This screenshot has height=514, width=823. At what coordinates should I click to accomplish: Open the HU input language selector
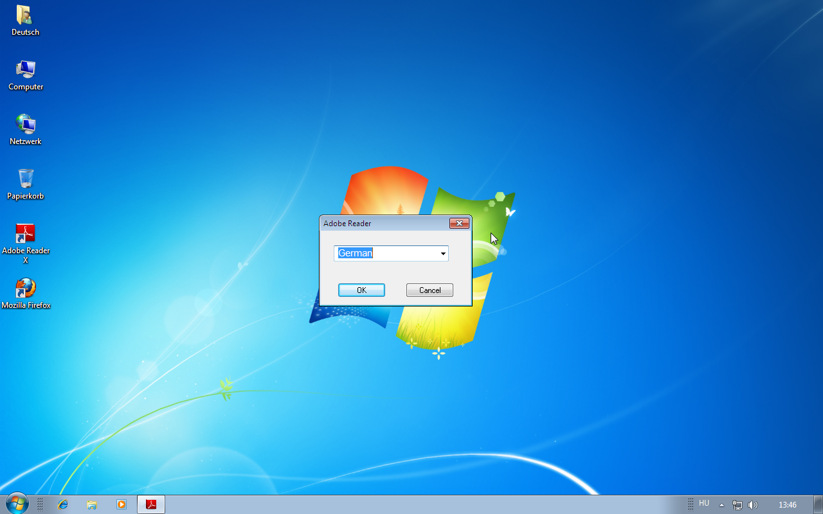(704, 504)
